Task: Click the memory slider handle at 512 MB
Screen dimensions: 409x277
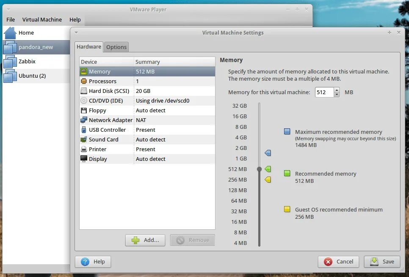Action: click(259, 169)
